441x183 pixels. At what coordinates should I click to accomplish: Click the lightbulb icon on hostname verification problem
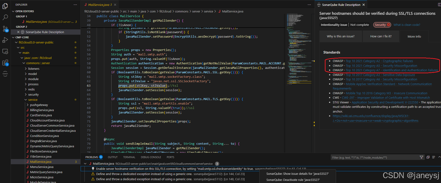[x=93, y=169]
